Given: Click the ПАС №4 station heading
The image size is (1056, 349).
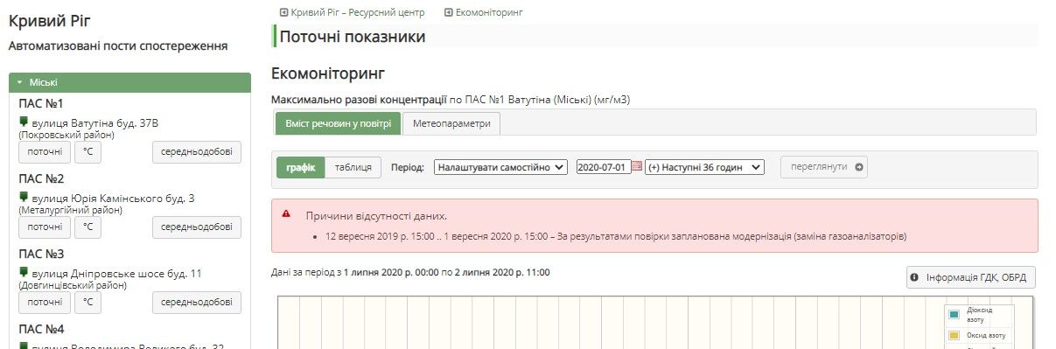Looking at the screenshot, I should [x=42, y=330].
